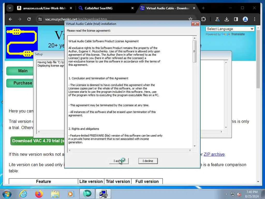
Task: Click the Virtual Audio Cable logo image
Action: [22, 42]
